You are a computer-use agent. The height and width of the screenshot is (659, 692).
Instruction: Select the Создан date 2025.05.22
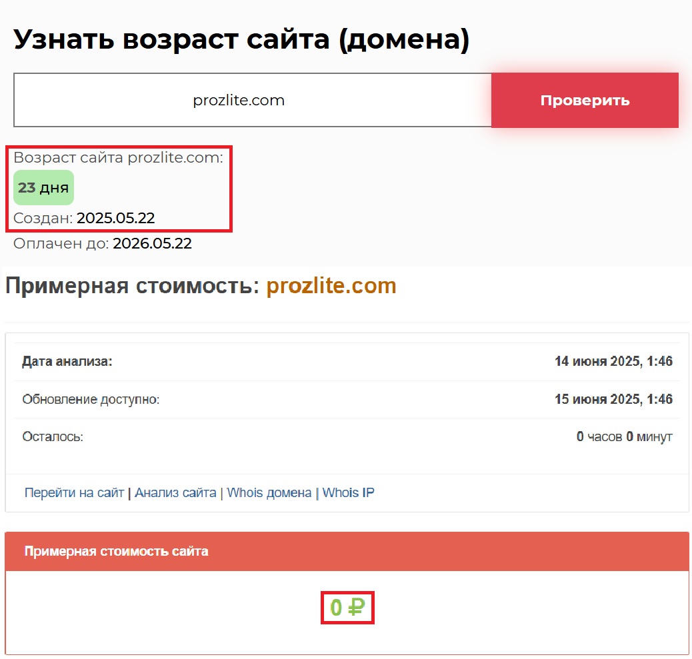116,219
